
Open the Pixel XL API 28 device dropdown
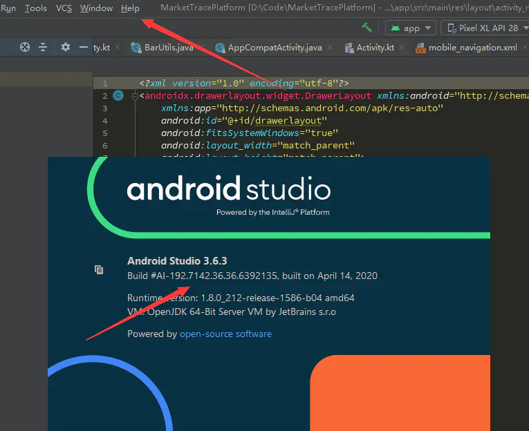pos(486,28)
